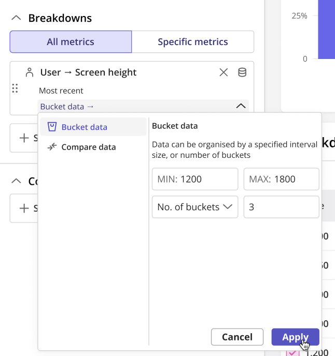Viewport: 335px width, 356px height.
Task: Click the bucket count field showing 3
Action: tap(281, 207)
